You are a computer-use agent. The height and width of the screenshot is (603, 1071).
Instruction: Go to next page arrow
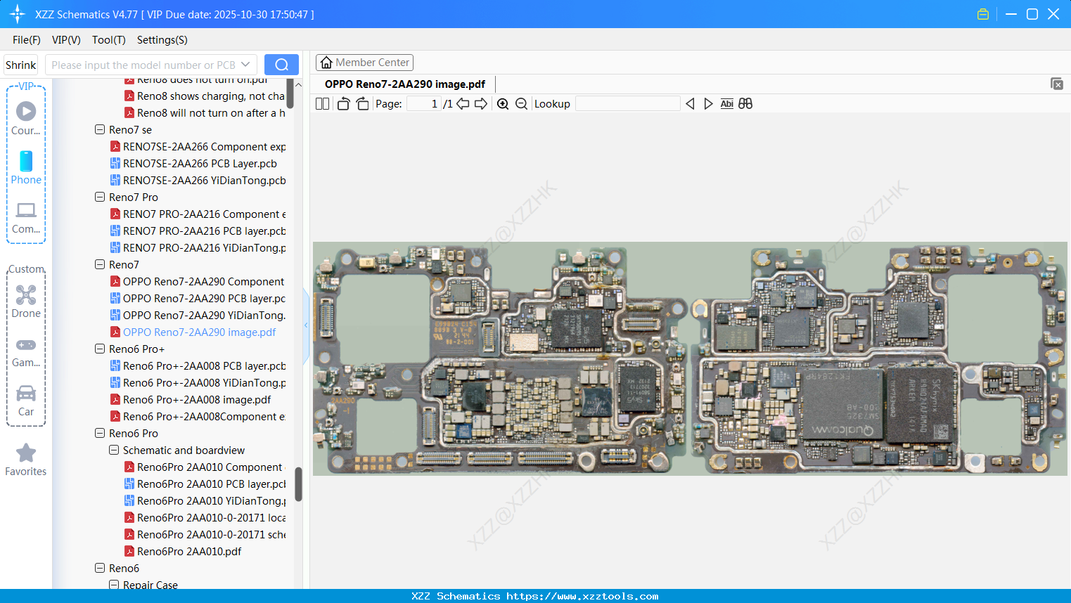(x=481, y=104)
